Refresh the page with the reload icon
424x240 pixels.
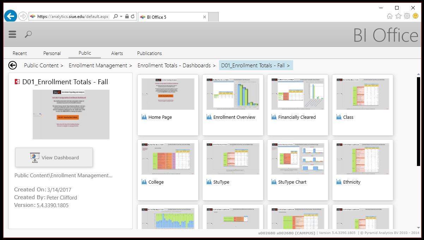(133, 17)
